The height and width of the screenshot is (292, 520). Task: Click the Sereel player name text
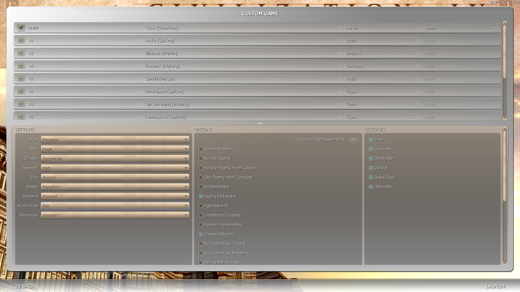click(x=32, y=28)
